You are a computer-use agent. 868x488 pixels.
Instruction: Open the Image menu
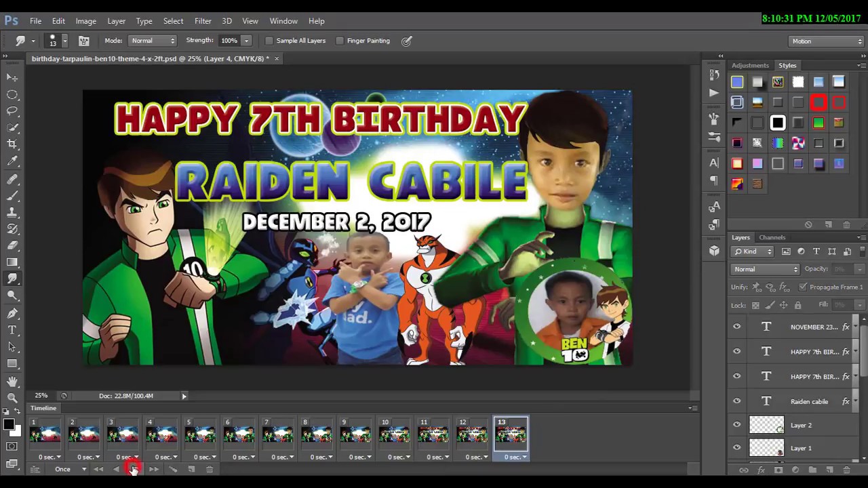tap(85, 21)
